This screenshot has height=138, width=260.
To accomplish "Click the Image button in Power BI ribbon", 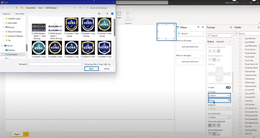I will 119,15.
